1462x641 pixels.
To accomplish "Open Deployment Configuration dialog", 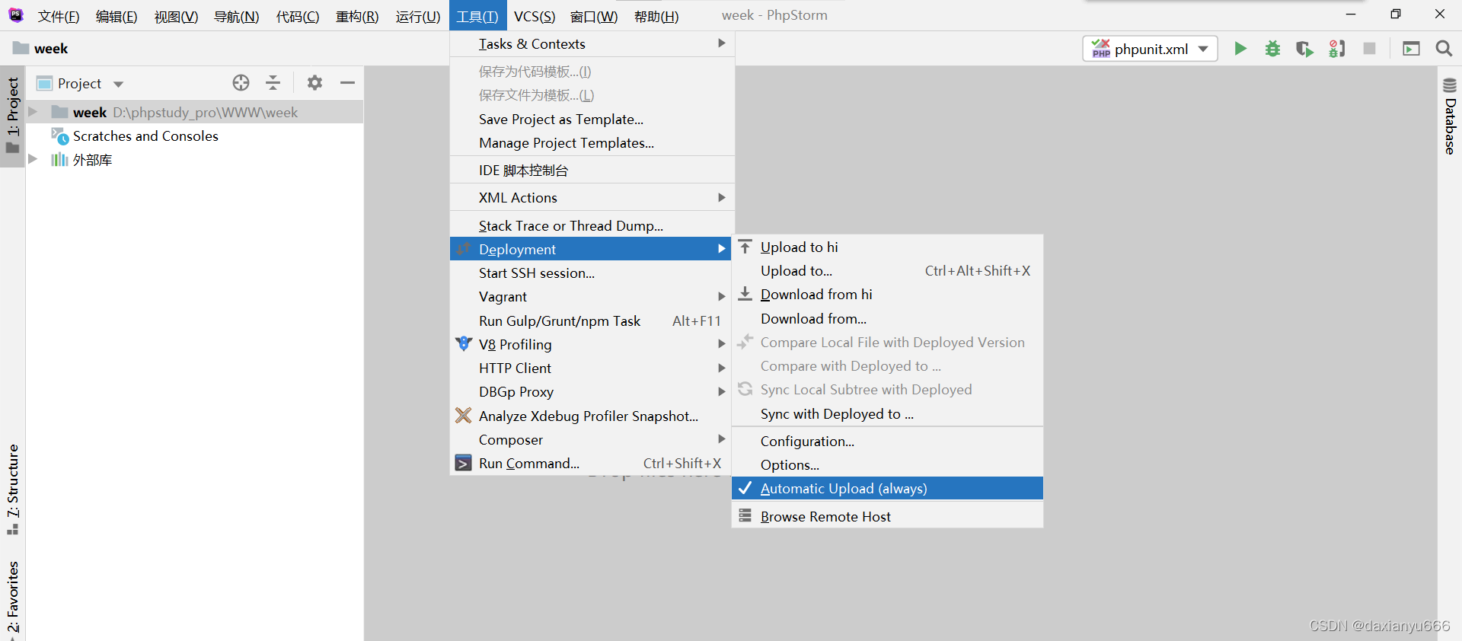I will tap(806, 441).
